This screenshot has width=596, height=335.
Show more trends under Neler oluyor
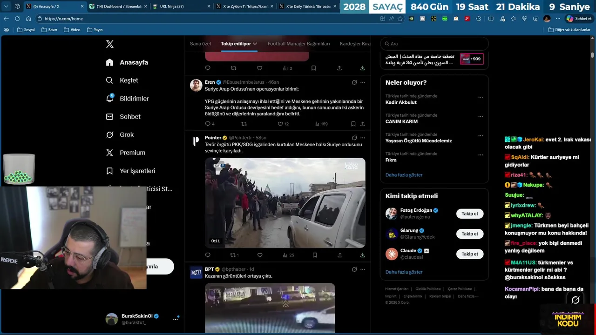[404, 175]
